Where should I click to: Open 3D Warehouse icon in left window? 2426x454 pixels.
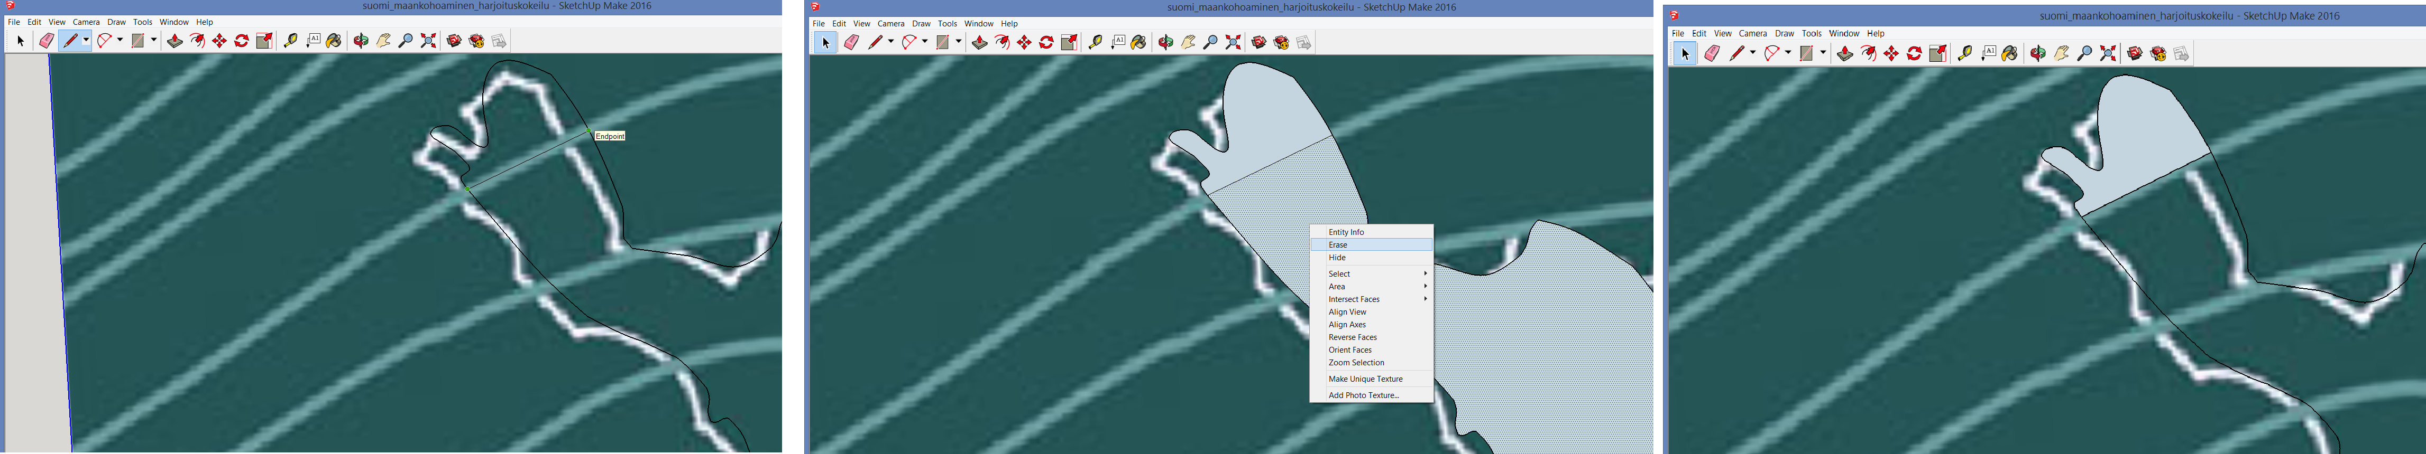click(x=454, y=41)
